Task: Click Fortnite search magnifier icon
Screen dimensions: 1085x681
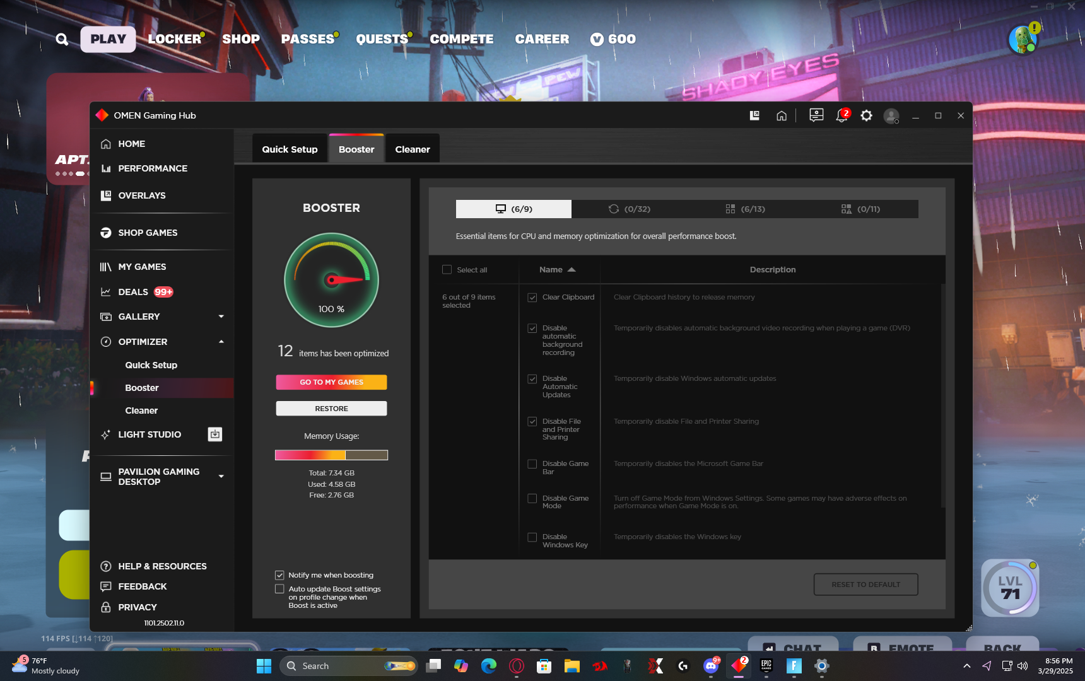Action: (x=62, y=39)
